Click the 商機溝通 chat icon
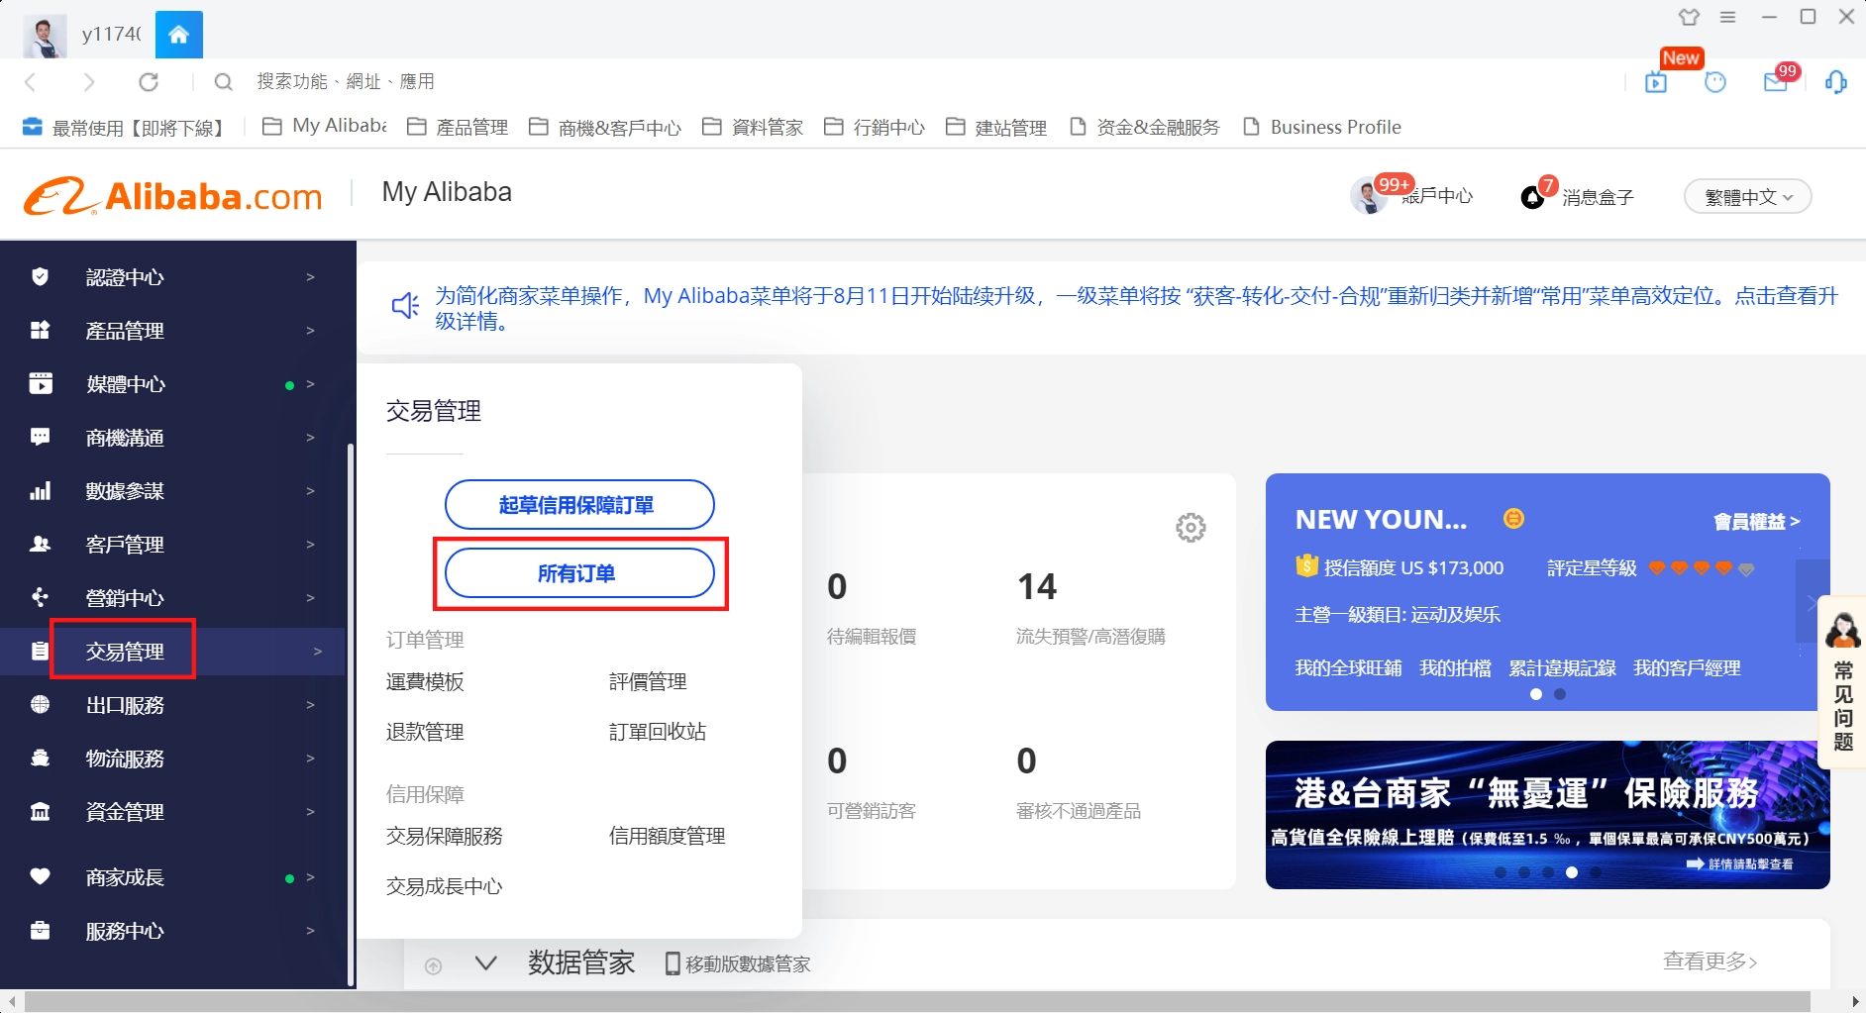This screenshot has width=1866, height=1013. point(40,438)
